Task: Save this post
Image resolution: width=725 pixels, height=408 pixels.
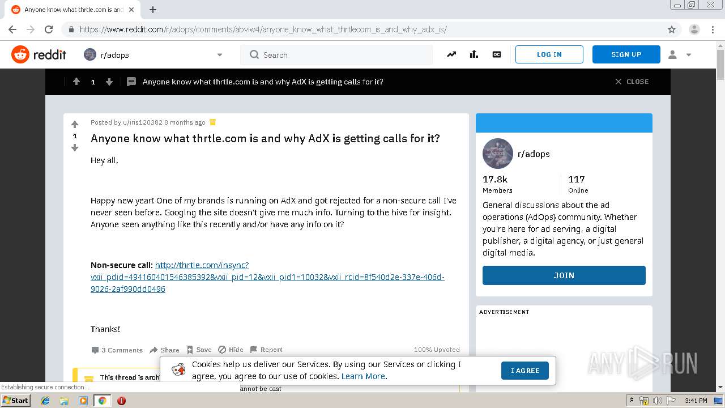Action: [199, 350]
